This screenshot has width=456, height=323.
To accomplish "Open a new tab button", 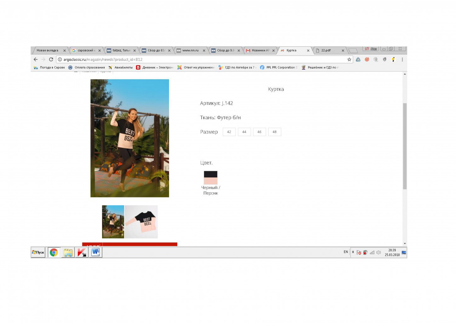I will [353, 51].
